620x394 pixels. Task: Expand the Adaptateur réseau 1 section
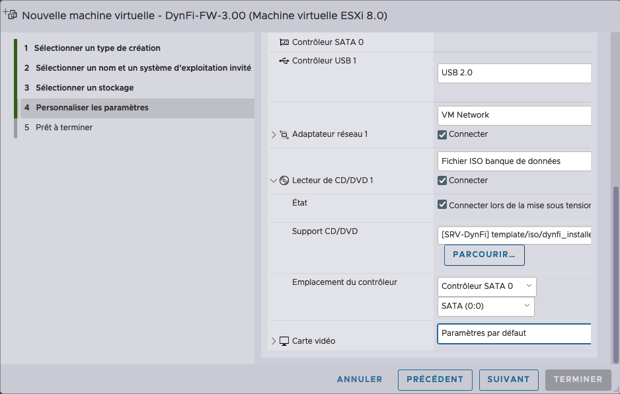click(x=274, y=134)
